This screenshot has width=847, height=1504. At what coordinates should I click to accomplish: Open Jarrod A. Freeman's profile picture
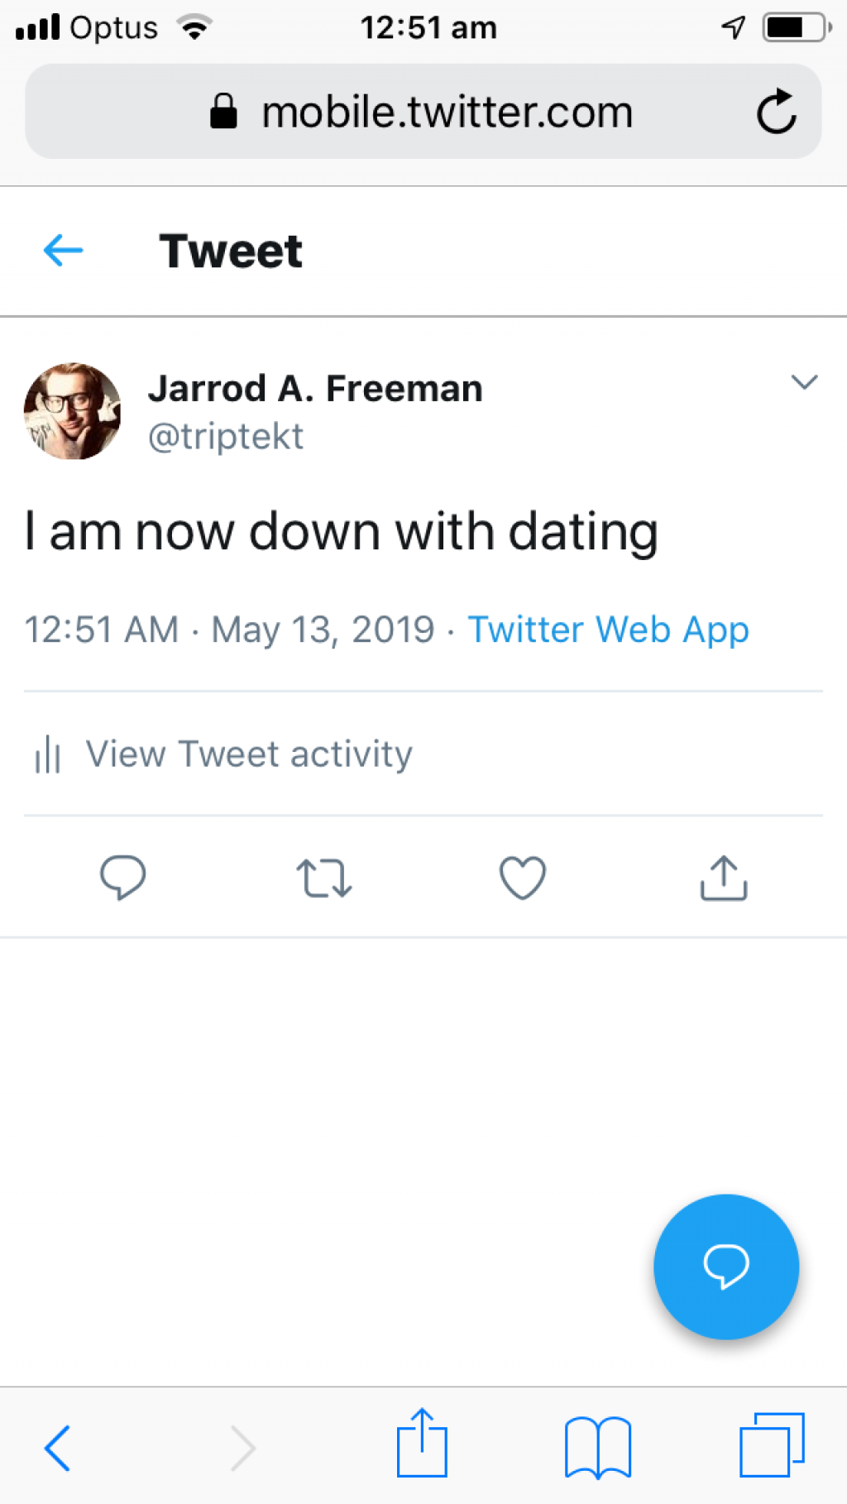[73, 411]
